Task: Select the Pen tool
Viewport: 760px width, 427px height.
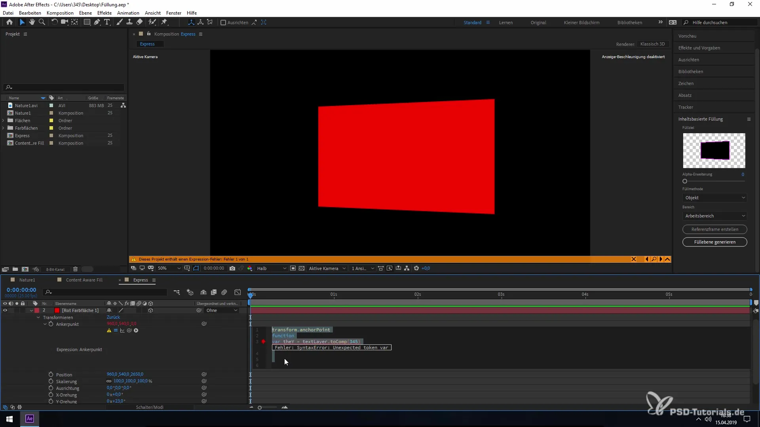Action: coord(97,22)
